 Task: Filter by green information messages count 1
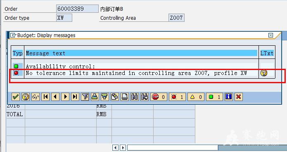[x=214, y=97]
